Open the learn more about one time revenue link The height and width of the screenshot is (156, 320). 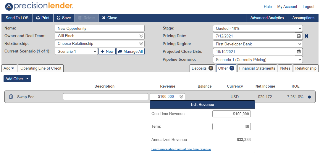(181, 149)
